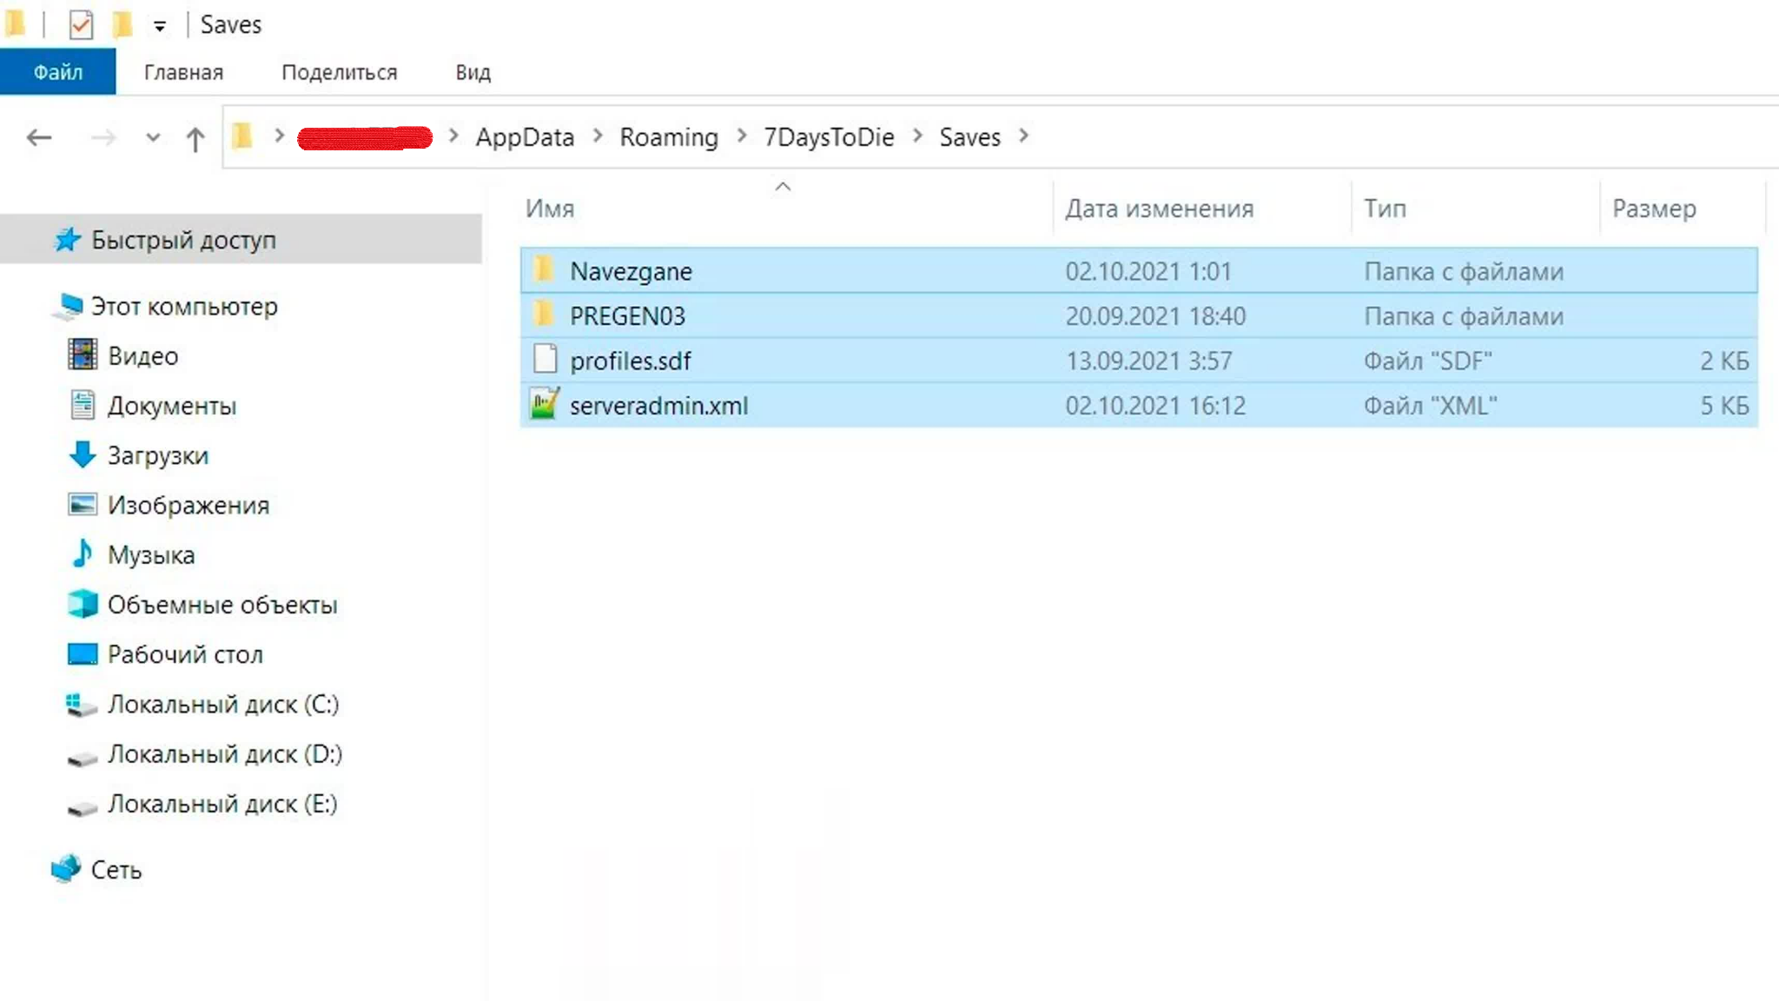Sort files by Размер column
The height and width of the screenshot is (1001, 1779).
pyautogui.click(x=1654, y=209)
